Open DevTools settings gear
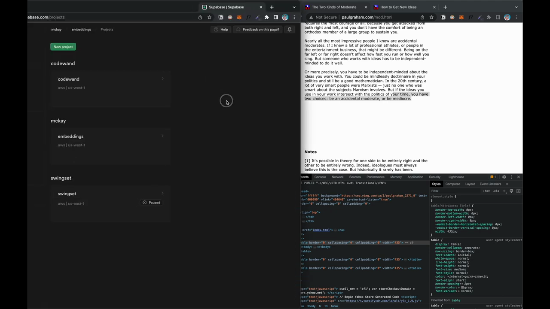 coord(504,177)
